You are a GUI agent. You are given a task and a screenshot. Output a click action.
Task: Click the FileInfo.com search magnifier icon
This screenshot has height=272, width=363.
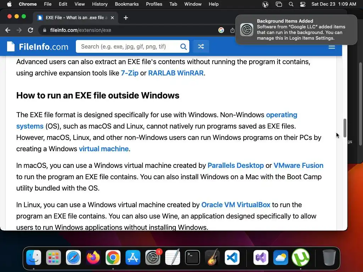coord(183,47)
